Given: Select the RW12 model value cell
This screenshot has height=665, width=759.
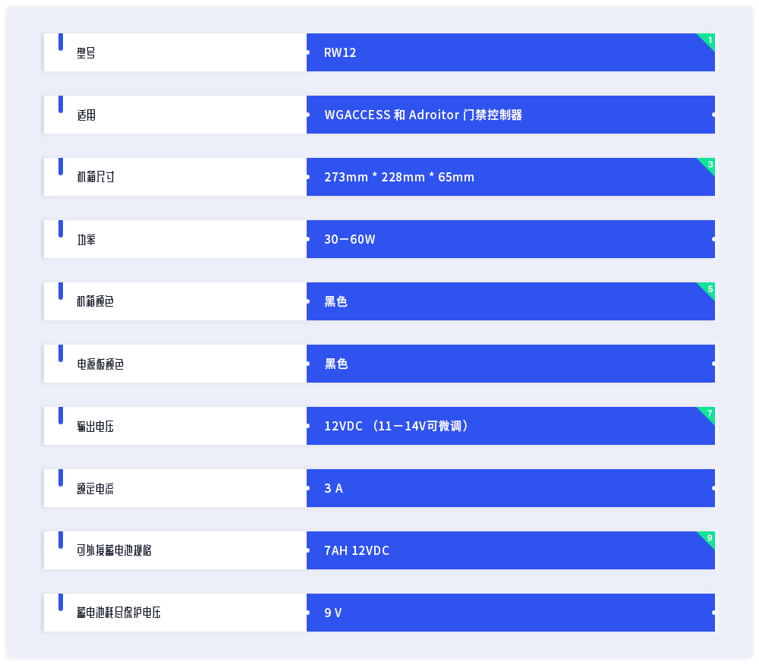Looking at the screenshot, I should [x=511, y=52].
